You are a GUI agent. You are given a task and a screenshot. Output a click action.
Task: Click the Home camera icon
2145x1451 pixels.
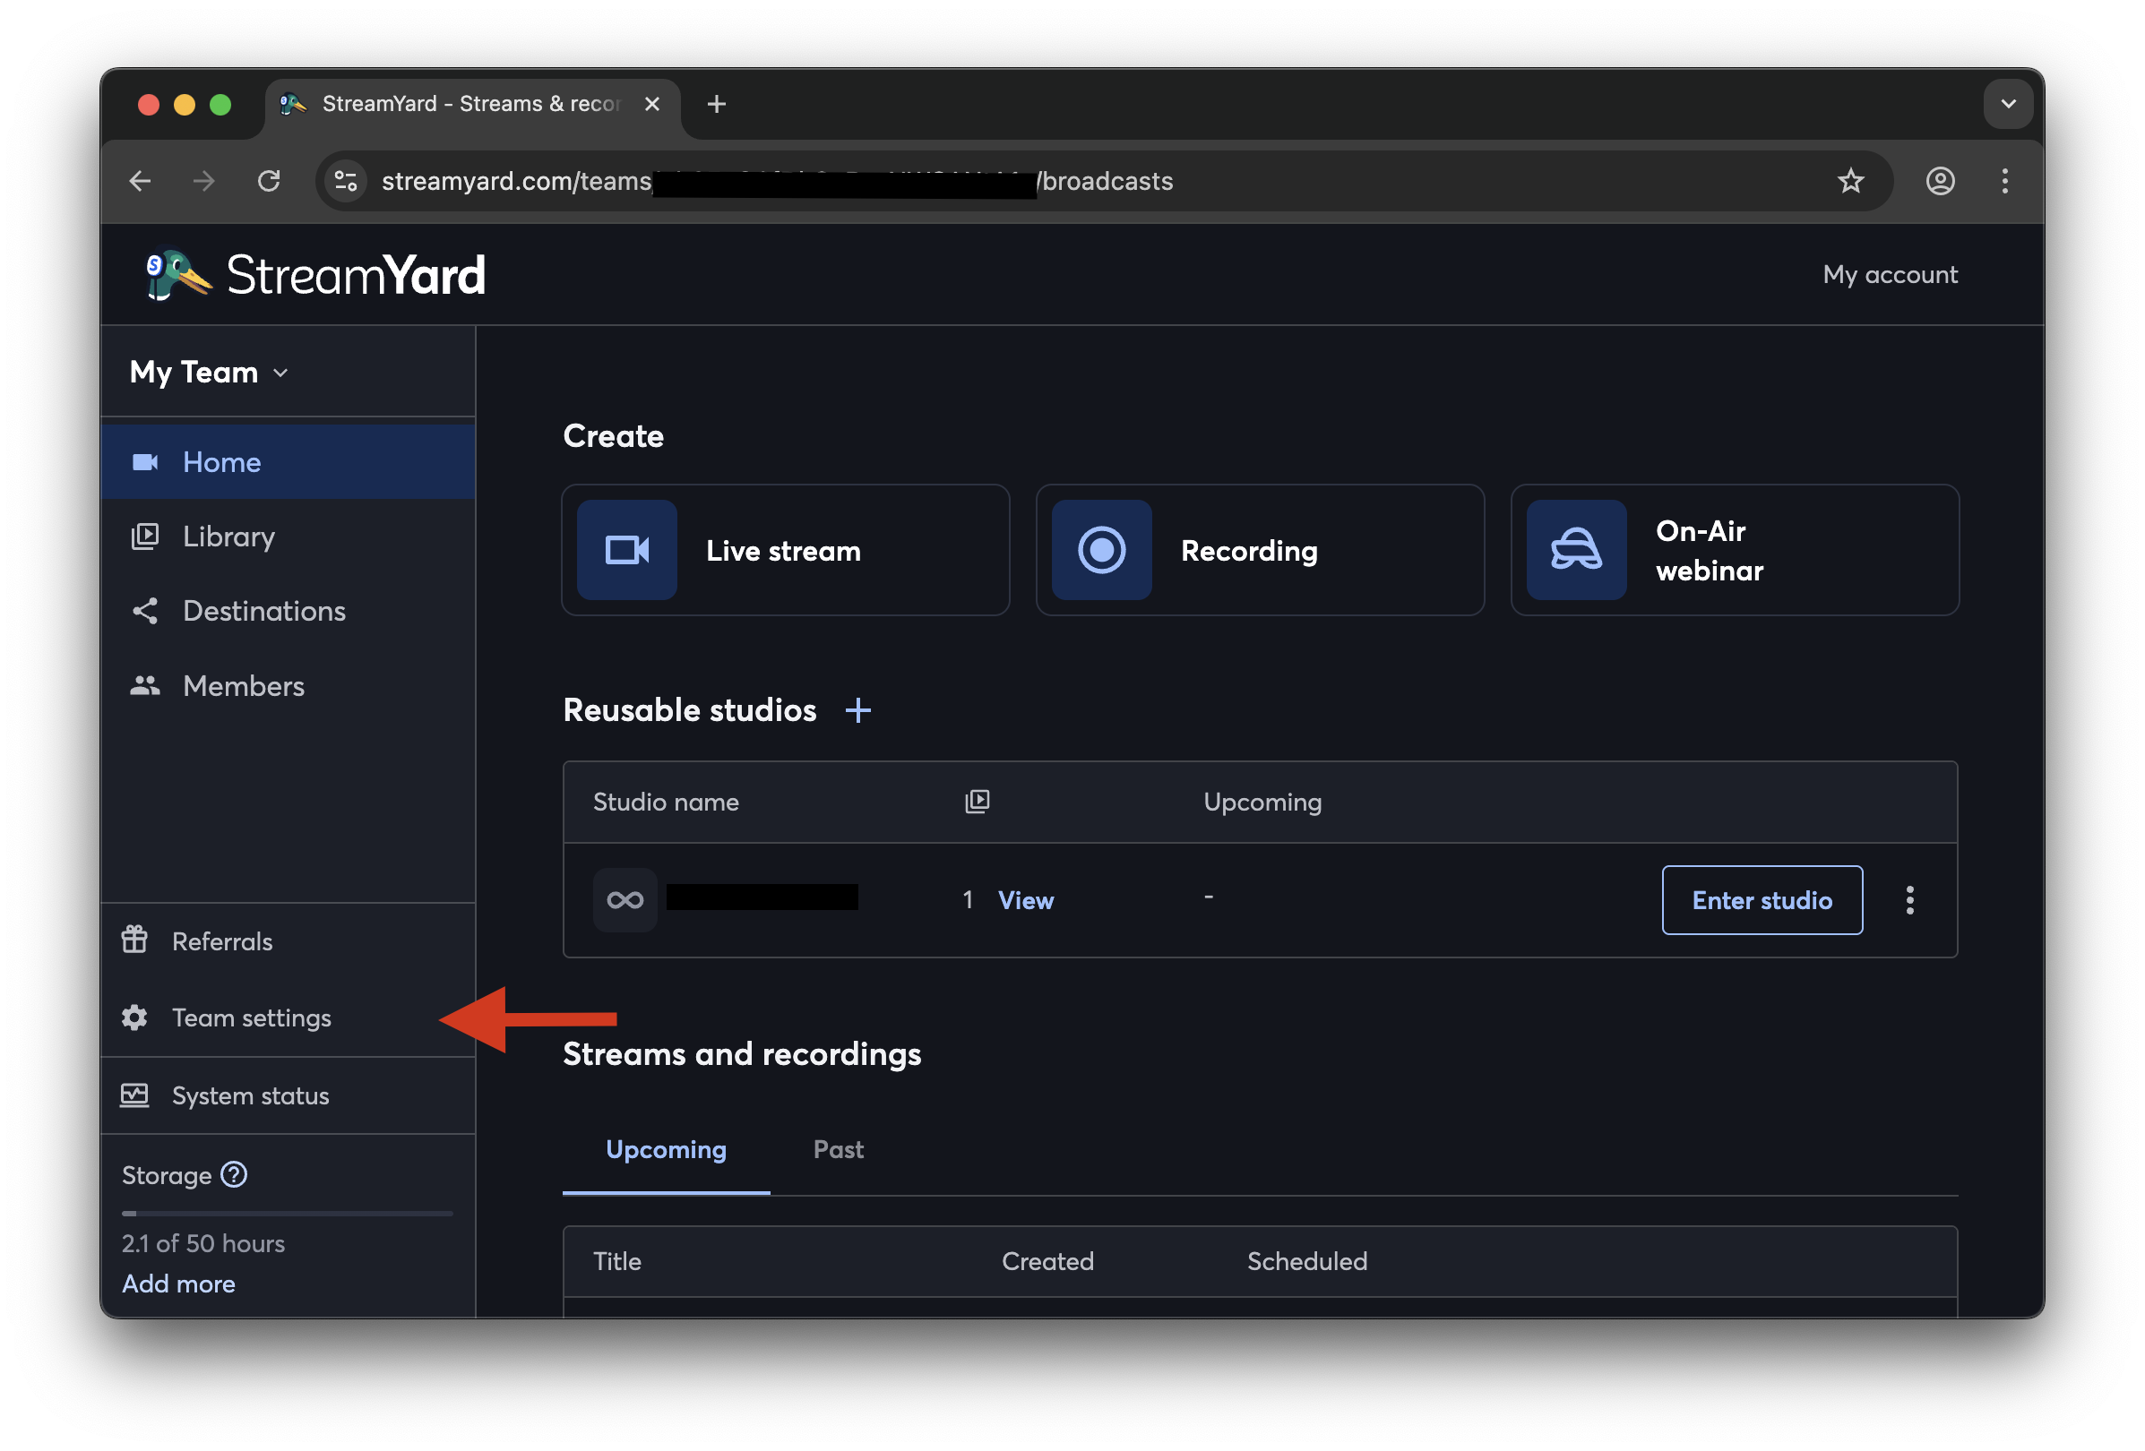(145, 462)
